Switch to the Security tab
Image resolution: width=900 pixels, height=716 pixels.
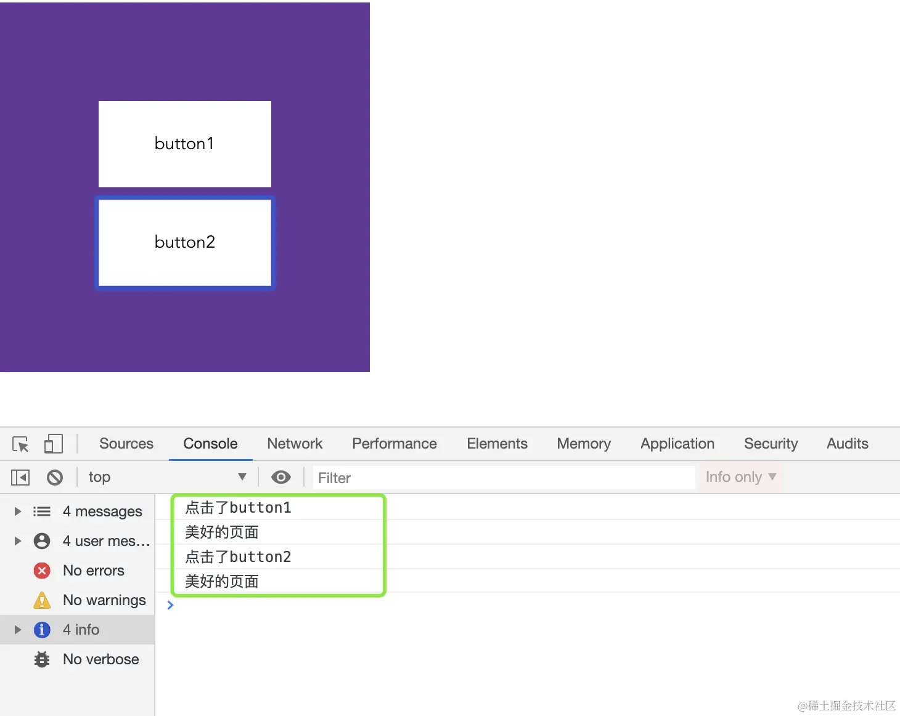tap(771, 444)
